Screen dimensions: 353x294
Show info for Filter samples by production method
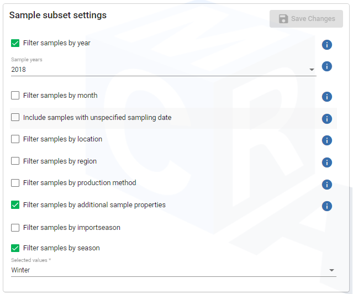point(326,185)
